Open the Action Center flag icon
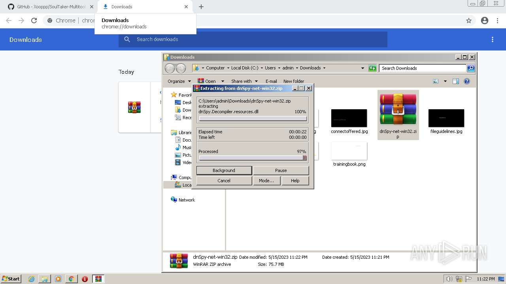This screenshot has height=284, width=506. (468, 279)
